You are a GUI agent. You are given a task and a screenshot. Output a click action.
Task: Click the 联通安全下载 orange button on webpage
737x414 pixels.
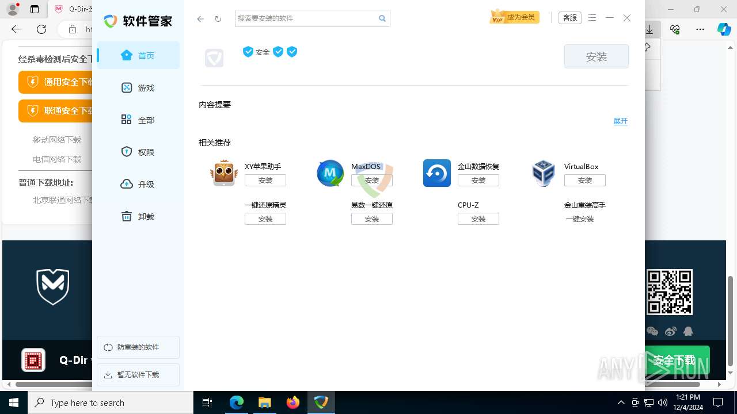click(56, 111)
